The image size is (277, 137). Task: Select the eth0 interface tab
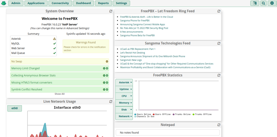[x=15, y=108]
